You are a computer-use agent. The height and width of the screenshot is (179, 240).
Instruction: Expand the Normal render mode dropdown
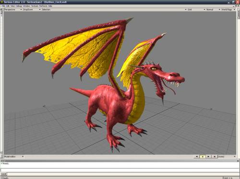pyautogui.click(x=213, y=10)
